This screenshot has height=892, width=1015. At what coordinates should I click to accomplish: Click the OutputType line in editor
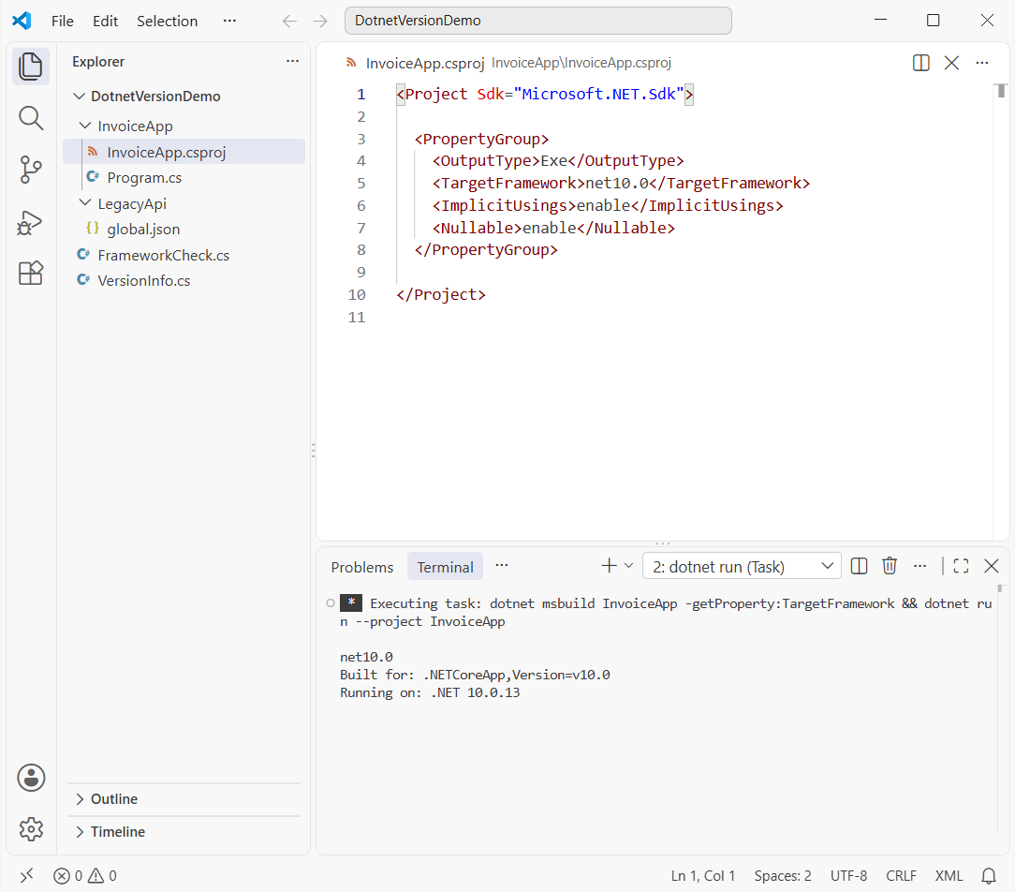click(x=558, y=160)
